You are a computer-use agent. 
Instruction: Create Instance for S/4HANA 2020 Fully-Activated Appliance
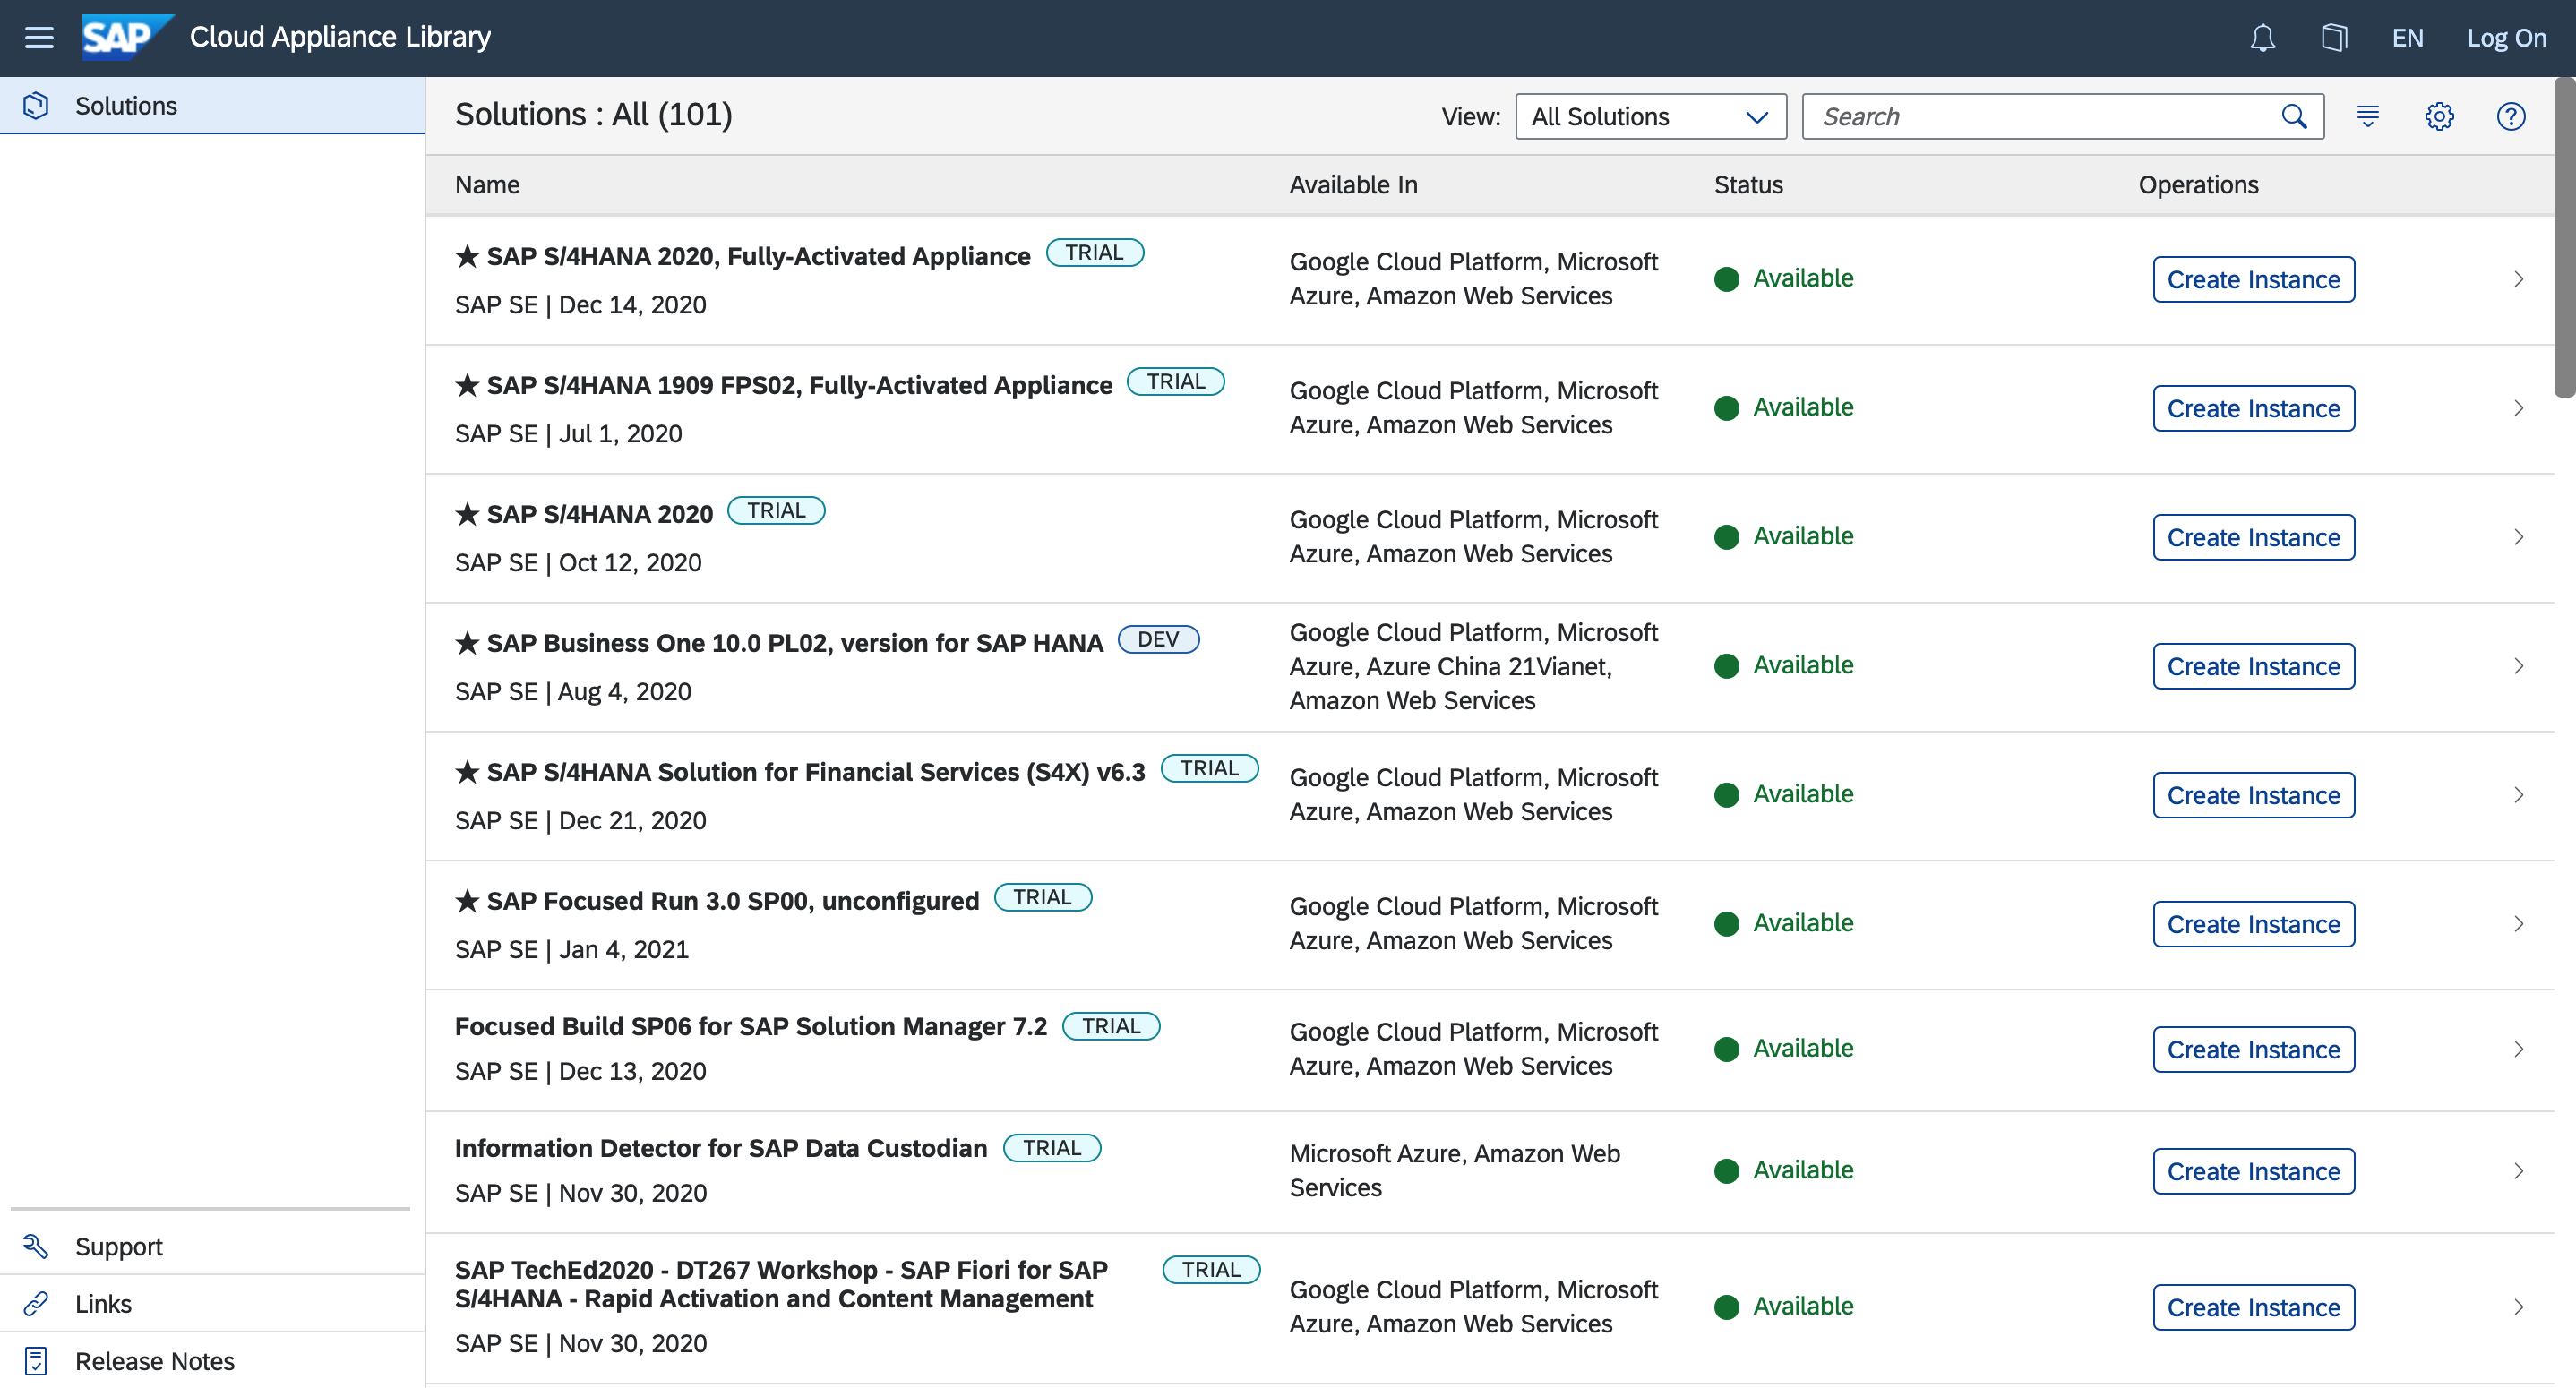tap(2253, 280)
